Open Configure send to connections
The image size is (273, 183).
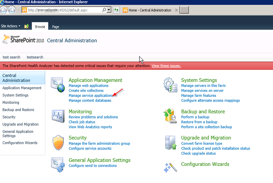click(92, 165)
